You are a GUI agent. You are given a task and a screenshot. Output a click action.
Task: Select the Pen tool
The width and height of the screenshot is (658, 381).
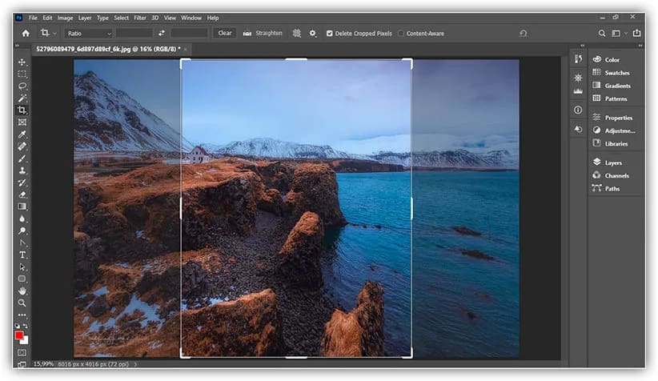click(x=22, y=243)
